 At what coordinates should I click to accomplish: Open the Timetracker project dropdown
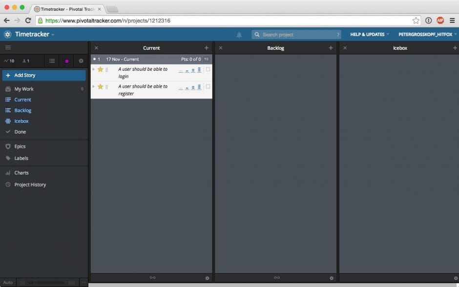point(31,34)
